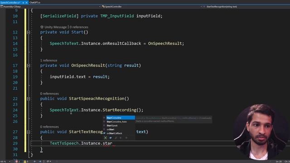Screen dimensions: 290x163
Task: Navigate forward with the right arrow
Action: (40, 162)
